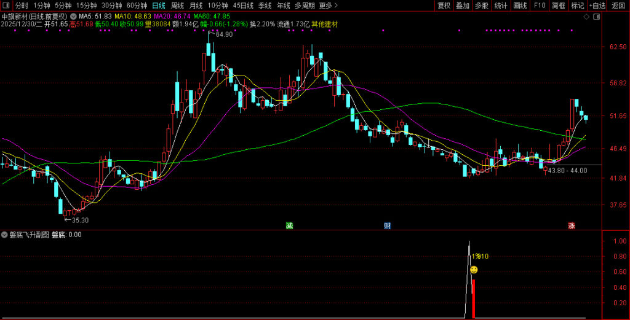Click the panel toggle icon at top-left corner

click(7, 6)
